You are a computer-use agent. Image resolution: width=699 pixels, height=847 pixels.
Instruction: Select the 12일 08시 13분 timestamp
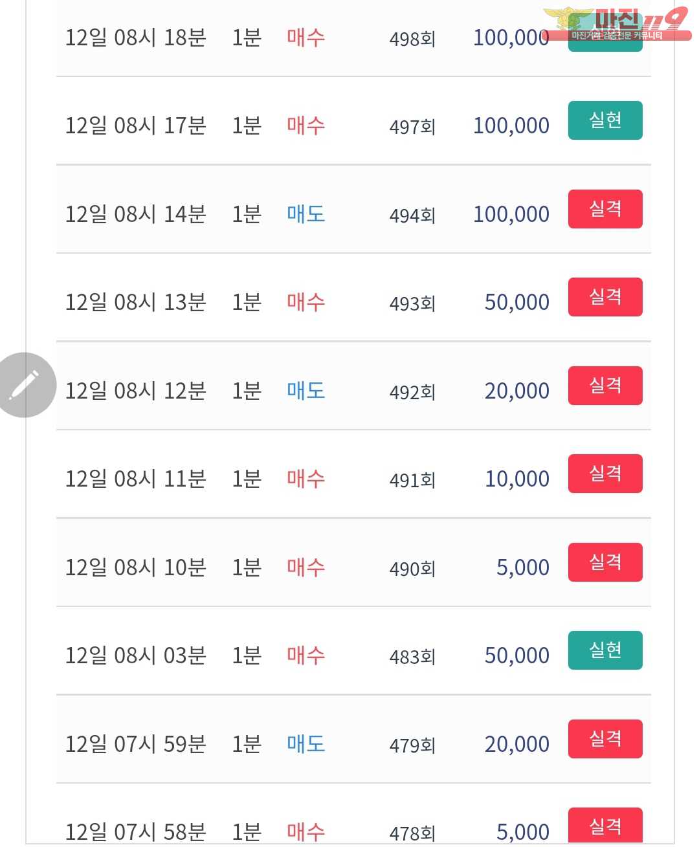click(135, 302)
